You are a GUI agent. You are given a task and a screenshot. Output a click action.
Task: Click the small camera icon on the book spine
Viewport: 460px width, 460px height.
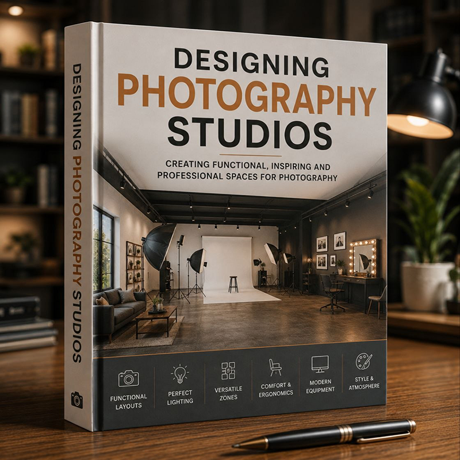[77, 400]
